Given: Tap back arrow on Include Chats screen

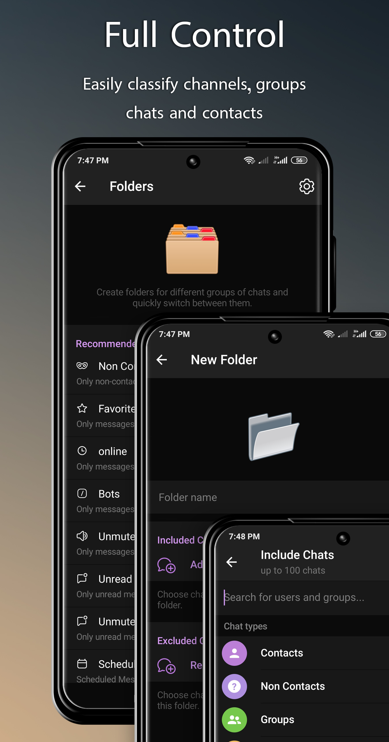Looking at the screenshot, I should pyautogui.click(x=231, y=562).
